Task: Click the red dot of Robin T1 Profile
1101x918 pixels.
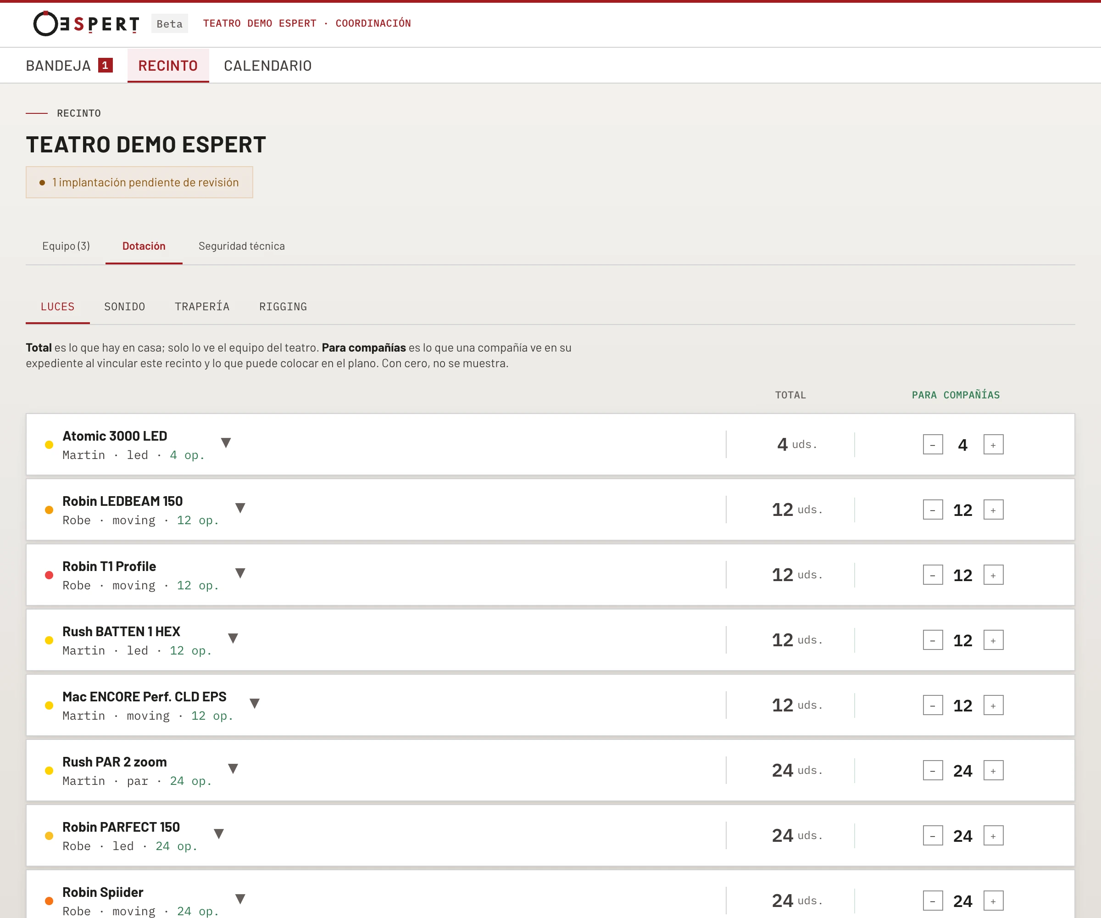Action: click(x=49, y=576)
